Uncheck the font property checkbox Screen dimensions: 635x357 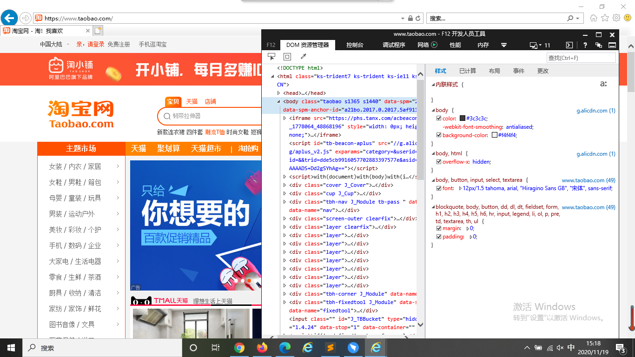(x=439, y=188)
